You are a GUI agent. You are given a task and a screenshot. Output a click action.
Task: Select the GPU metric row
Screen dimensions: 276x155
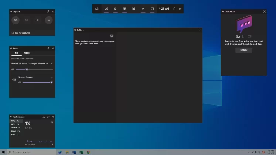point(16,124)
